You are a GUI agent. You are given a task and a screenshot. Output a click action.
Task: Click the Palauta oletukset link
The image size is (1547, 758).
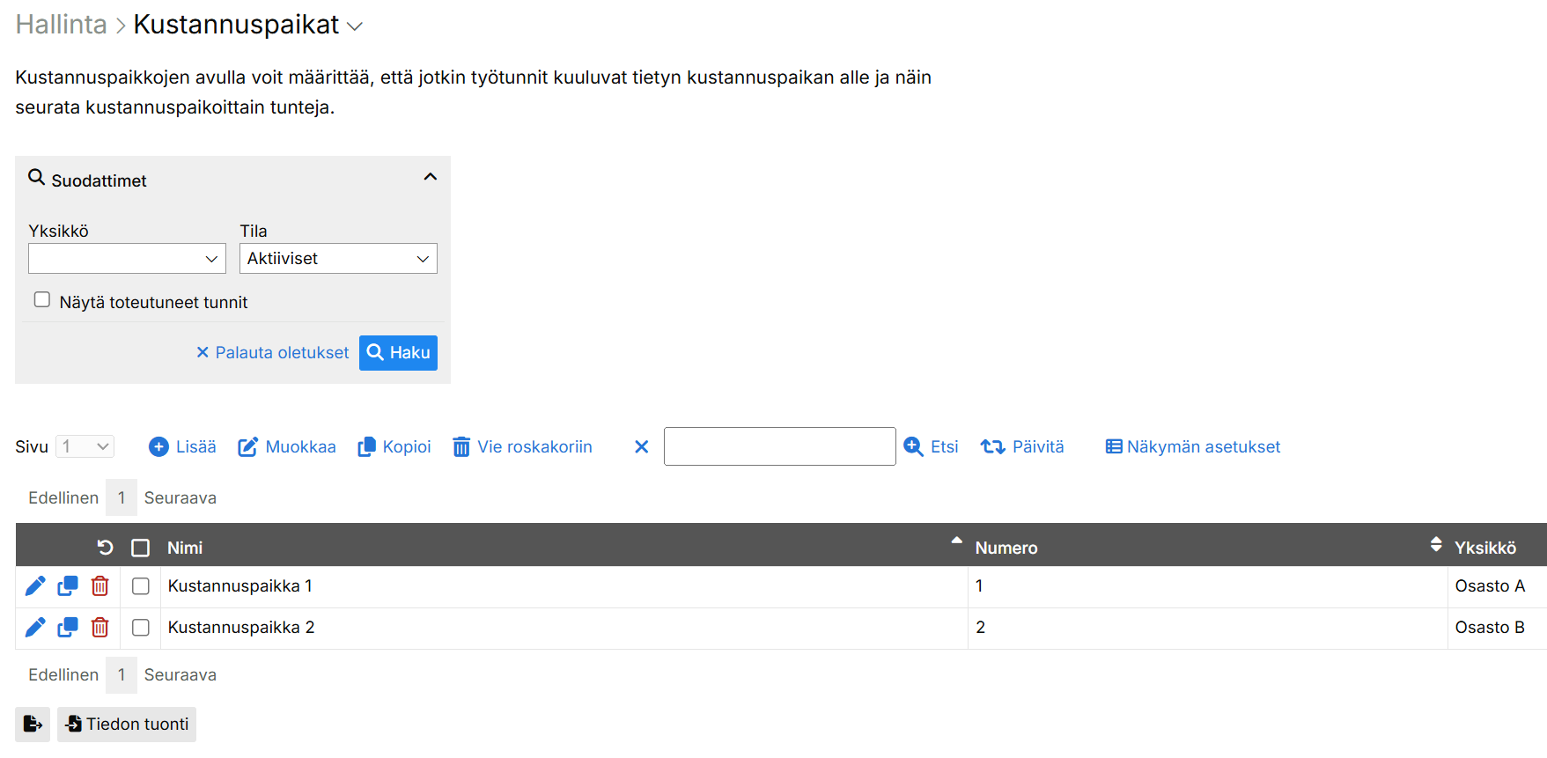[273, 353]
